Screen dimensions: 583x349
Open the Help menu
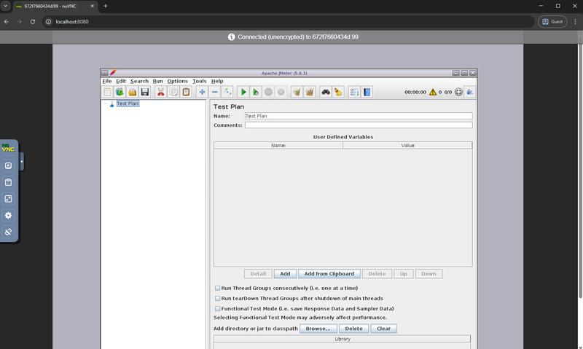coord(217,81)
